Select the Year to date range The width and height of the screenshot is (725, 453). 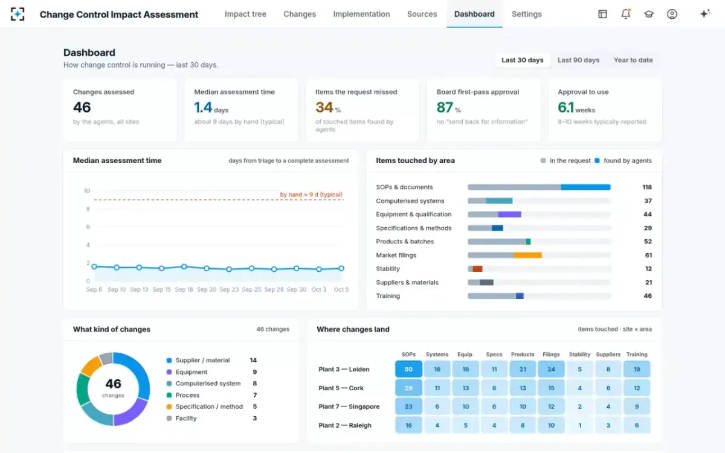(x=633, y=60)
